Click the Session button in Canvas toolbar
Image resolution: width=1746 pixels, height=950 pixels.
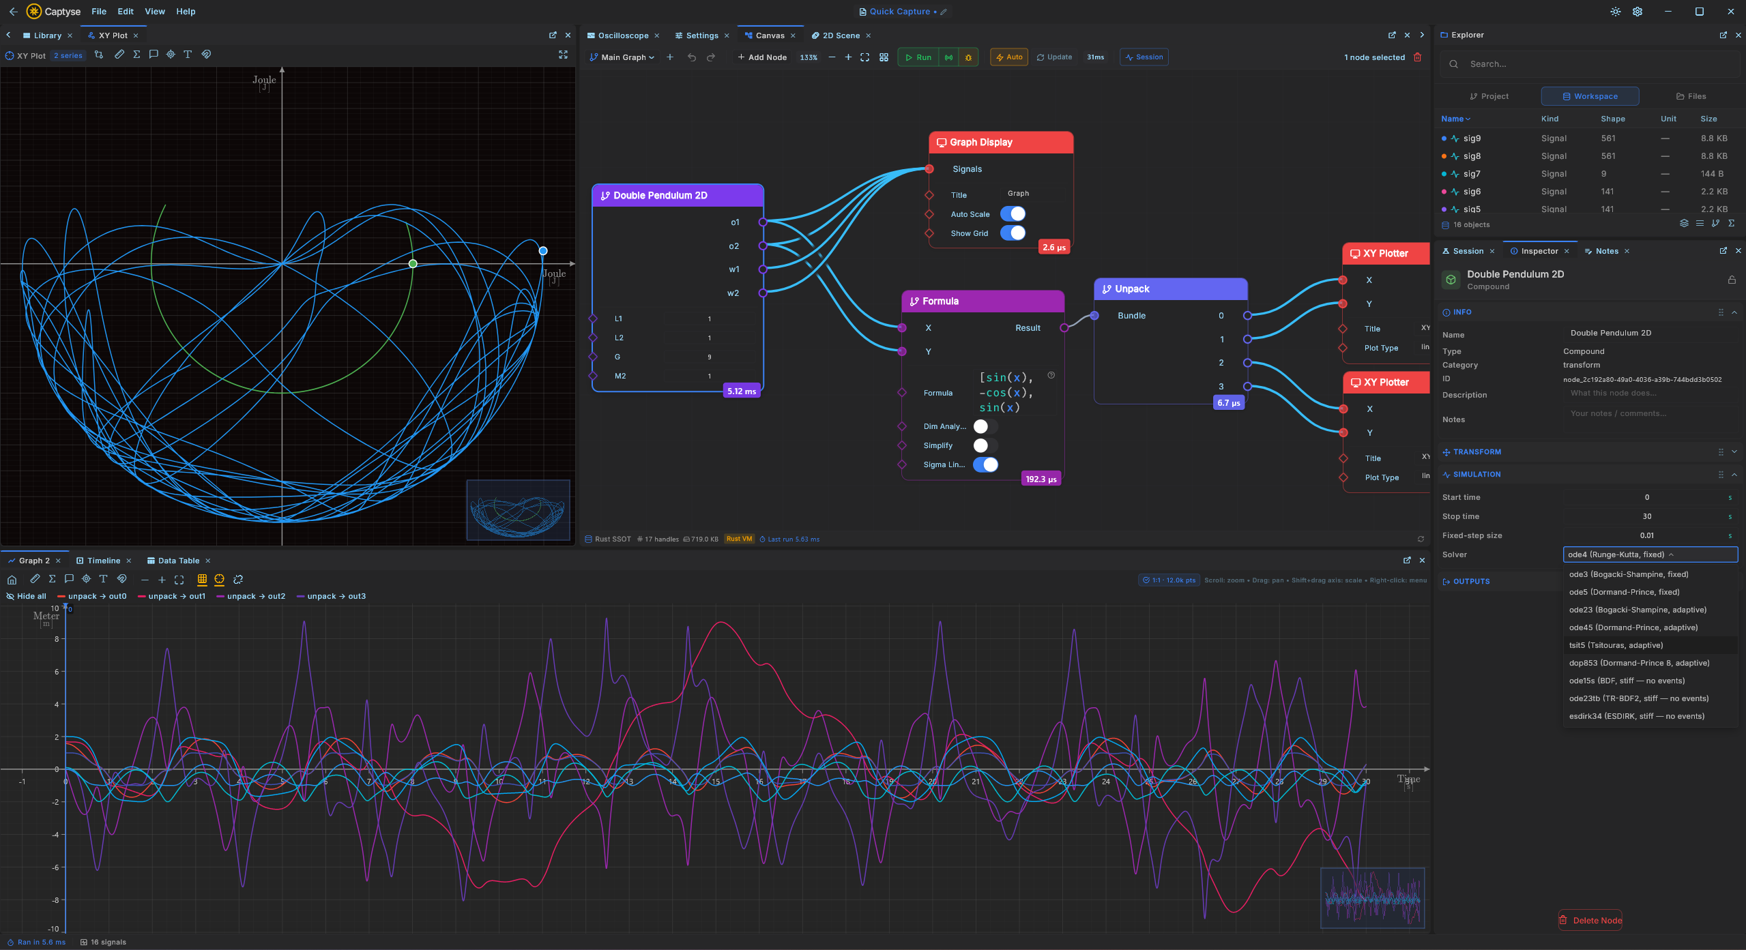[x=1144, y=57]
